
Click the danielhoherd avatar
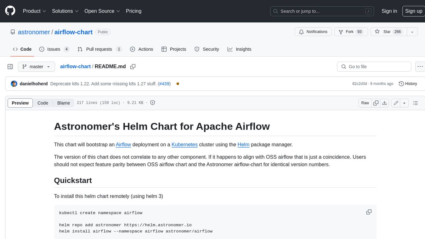coord(14,84)
